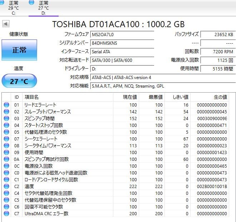Viewport: 236px width, 222px height.
Task: Click the しきい値 column header
Action: click(178, 97)
